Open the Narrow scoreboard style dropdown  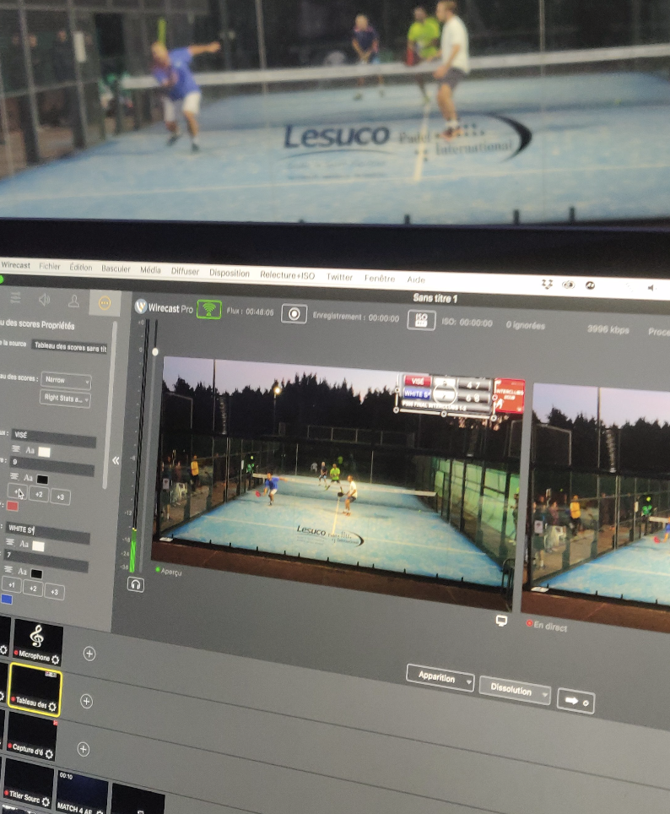tap(66, 381)
